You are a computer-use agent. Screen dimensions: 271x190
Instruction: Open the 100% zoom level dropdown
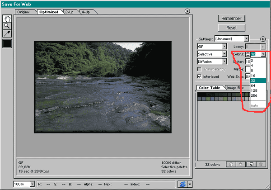(x=24, y=184)
